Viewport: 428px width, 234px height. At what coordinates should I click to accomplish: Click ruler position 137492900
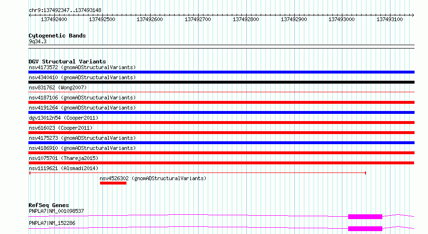(x=294, y=19)
